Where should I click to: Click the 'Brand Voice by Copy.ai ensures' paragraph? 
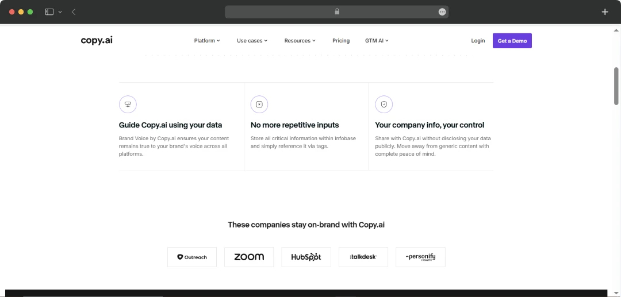174,146
